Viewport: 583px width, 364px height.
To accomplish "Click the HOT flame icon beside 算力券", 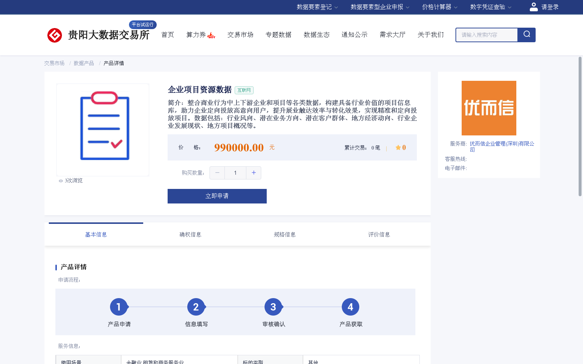I will (211, 35).
